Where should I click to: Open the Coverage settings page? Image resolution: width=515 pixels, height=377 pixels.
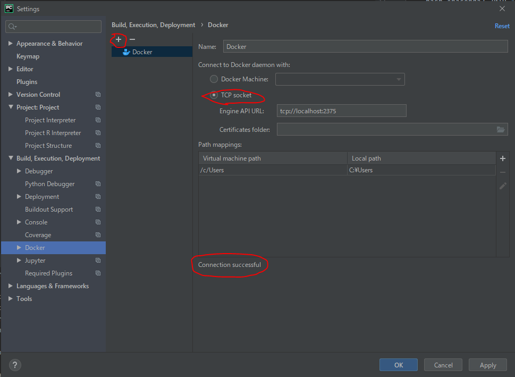coord(38,235)
